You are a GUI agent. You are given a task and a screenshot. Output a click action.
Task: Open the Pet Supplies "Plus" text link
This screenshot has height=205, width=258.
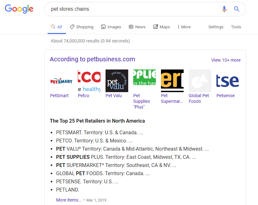[141, 101]
